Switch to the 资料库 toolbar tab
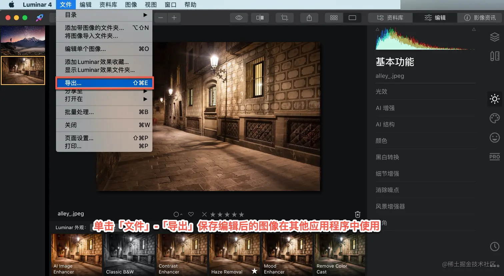This screenshot has width=504, height=276. [x=390, y=18]
